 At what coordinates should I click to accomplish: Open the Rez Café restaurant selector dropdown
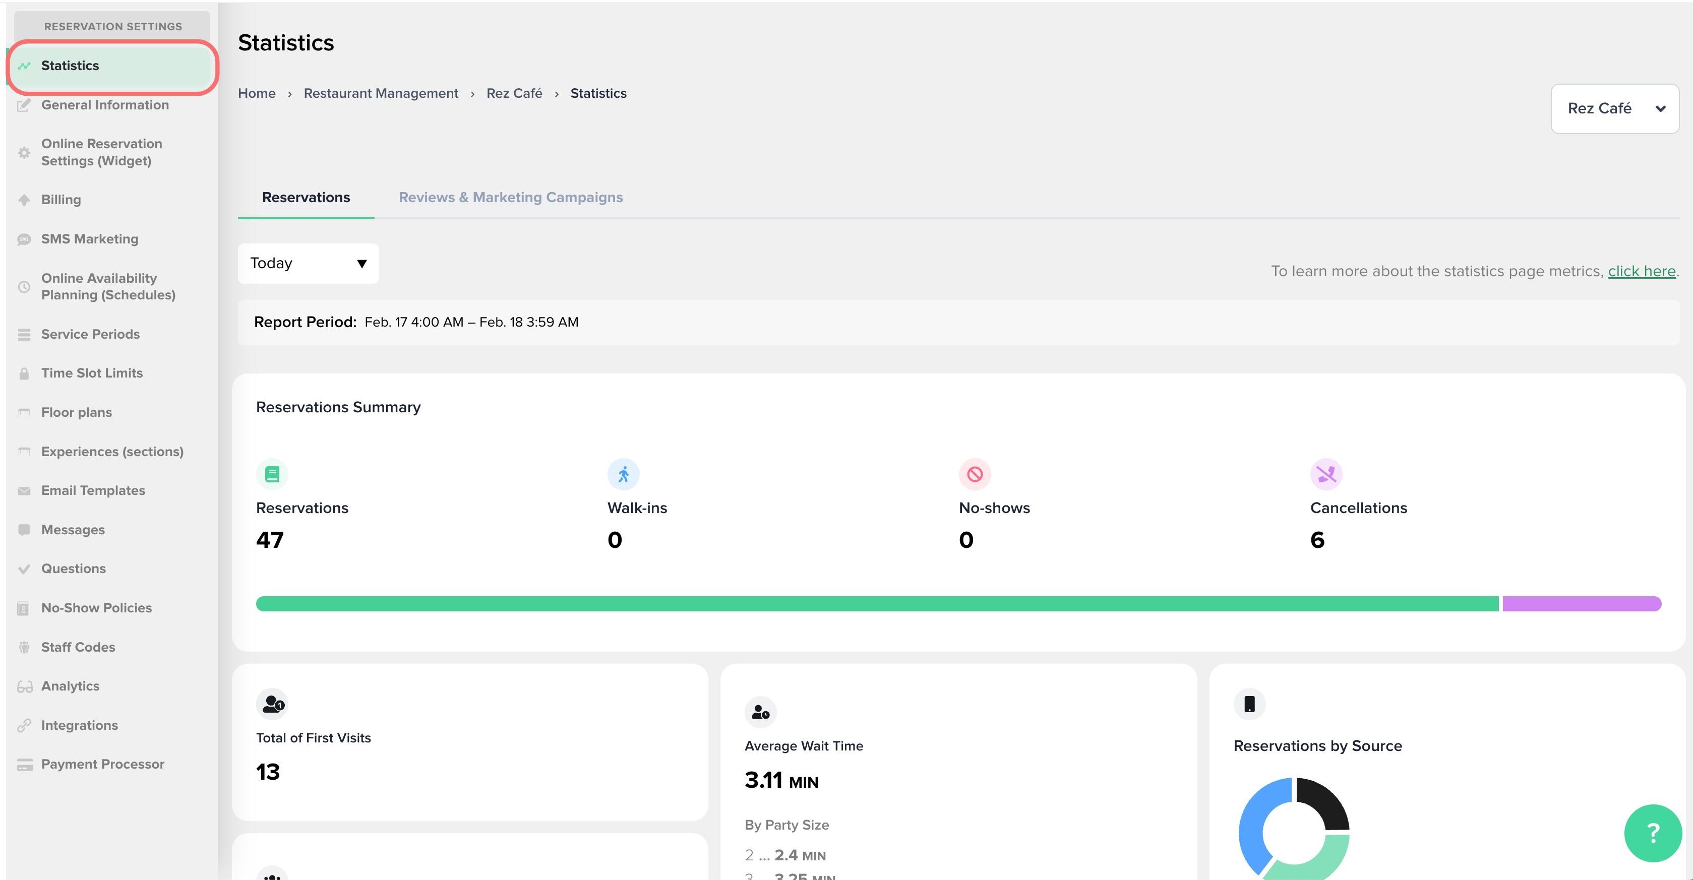click(1614, 108)
